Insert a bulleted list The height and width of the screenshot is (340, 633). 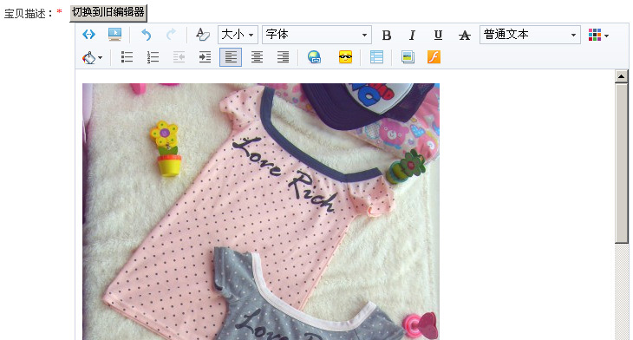click(x=127, y=57)
